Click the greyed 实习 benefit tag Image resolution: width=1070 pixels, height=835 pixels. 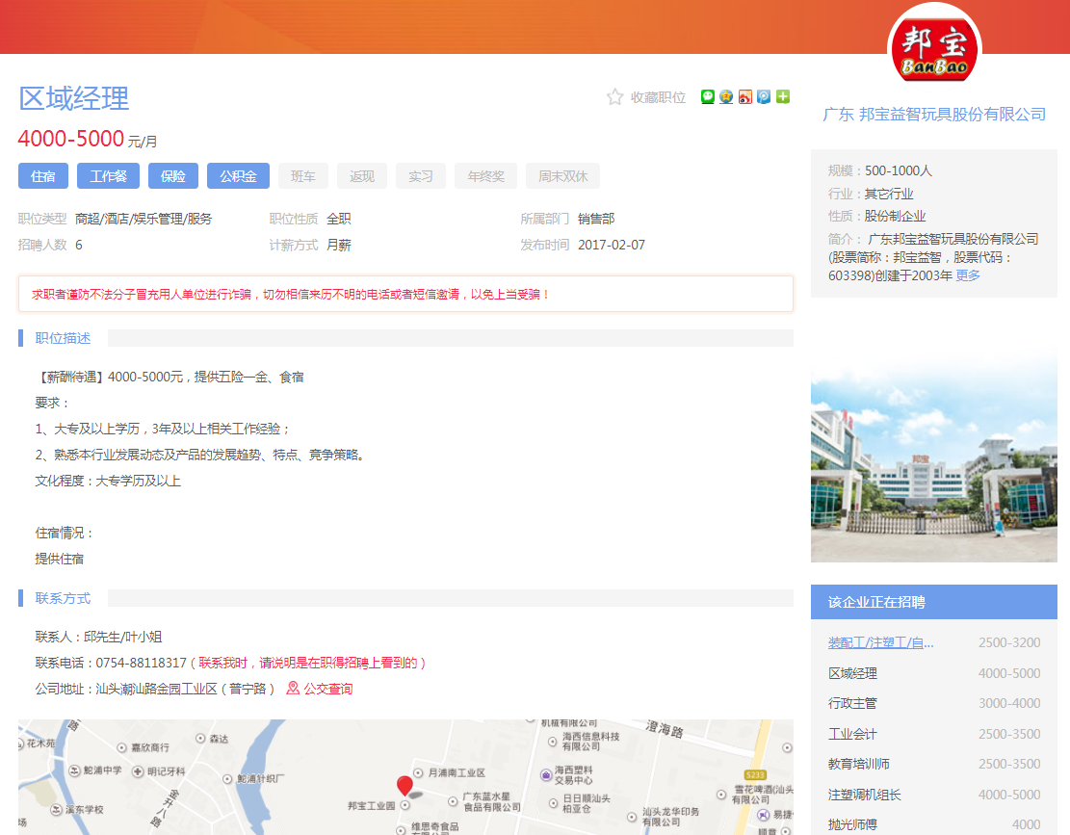tap(421, 176)
